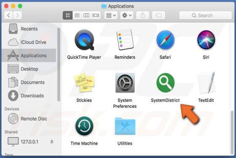Select the SystemDistrict magnifier app icon
Viewport: 236px width, 158px height.
coord(165,83)
